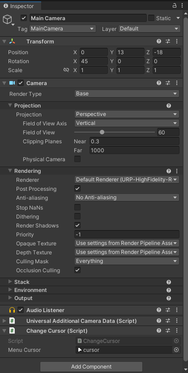
Task: Open Environment section help icon
Action: 169,290
